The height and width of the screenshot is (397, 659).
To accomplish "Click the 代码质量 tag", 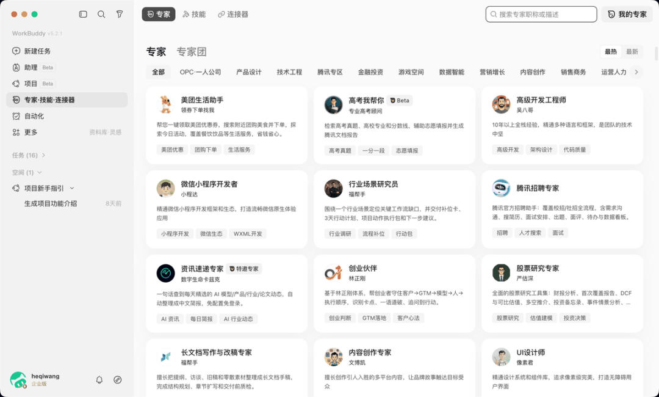I will (575, 149).
